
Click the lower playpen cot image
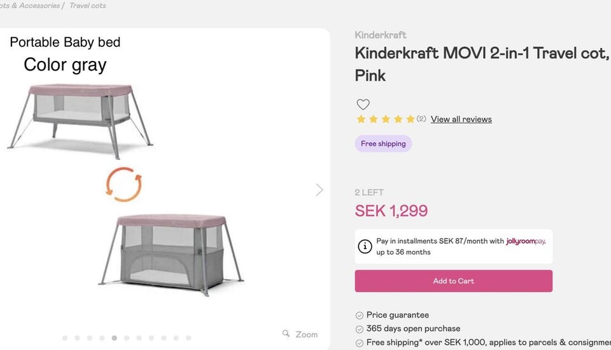(x=172, y=251)
